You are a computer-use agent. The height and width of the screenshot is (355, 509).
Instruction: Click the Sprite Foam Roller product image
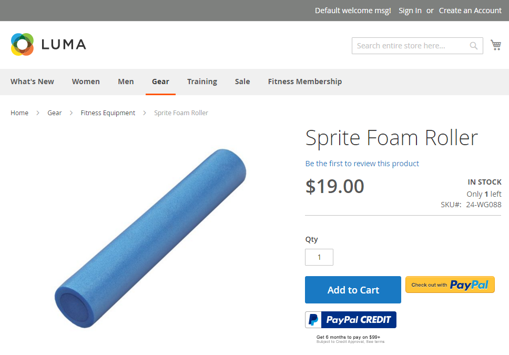pyautogui.click(x=150, y=238)
